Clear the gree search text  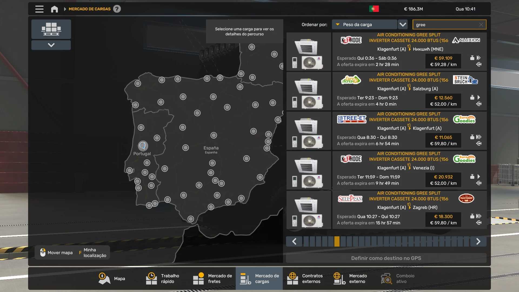[481, 25]
